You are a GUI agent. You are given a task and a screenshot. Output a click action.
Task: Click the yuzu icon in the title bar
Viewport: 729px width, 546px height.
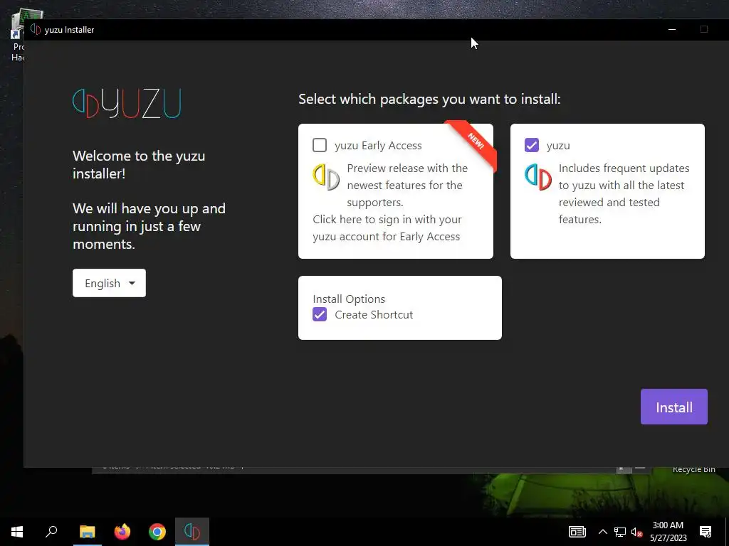click(36, 29)
